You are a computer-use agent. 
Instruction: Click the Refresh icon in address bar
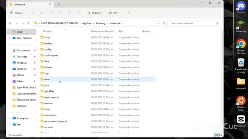(x=164, y=23)
